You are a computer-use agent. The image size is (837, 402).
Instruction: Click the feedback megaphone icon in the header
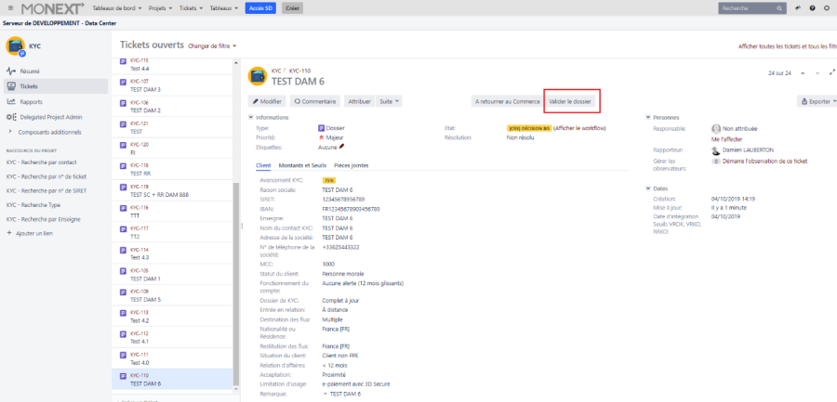(798, 8)
